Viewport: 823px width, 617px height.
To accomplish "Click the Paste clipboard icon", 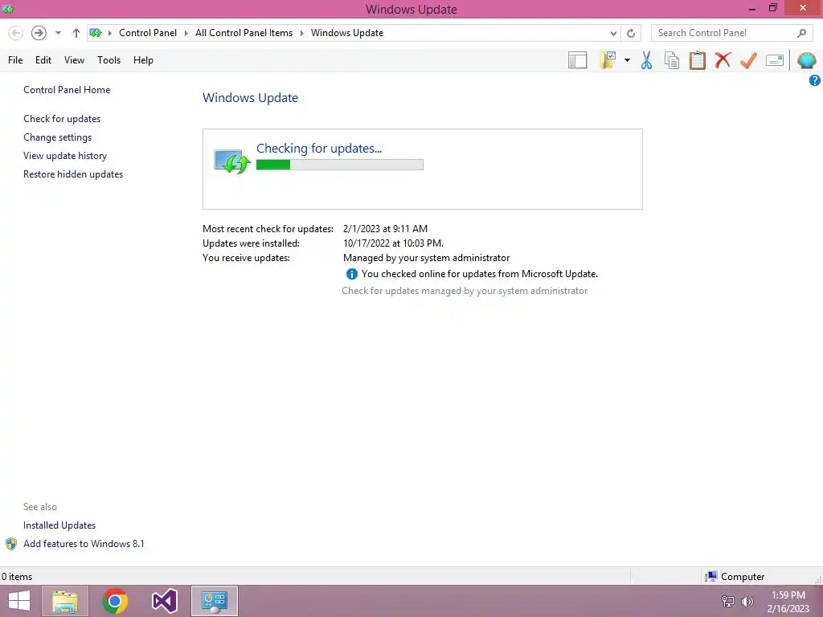I will pyautogui.click(x=697, y=60).
